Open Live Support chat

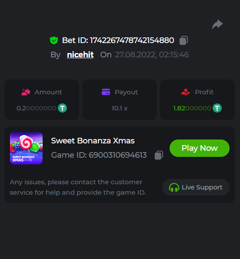(196, 187)
